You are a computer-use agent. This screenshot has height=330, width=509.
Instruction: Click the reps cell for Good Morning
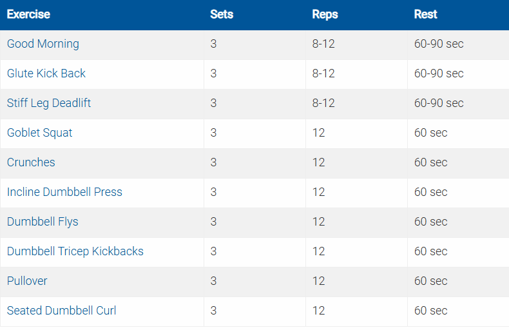[323, 44]
